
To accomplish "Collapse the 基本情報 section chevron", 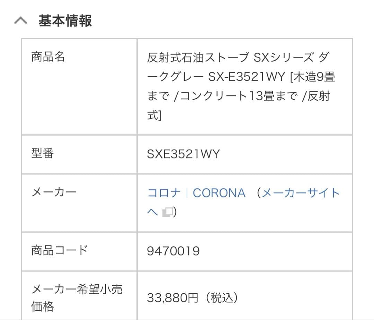I will 20,21.
